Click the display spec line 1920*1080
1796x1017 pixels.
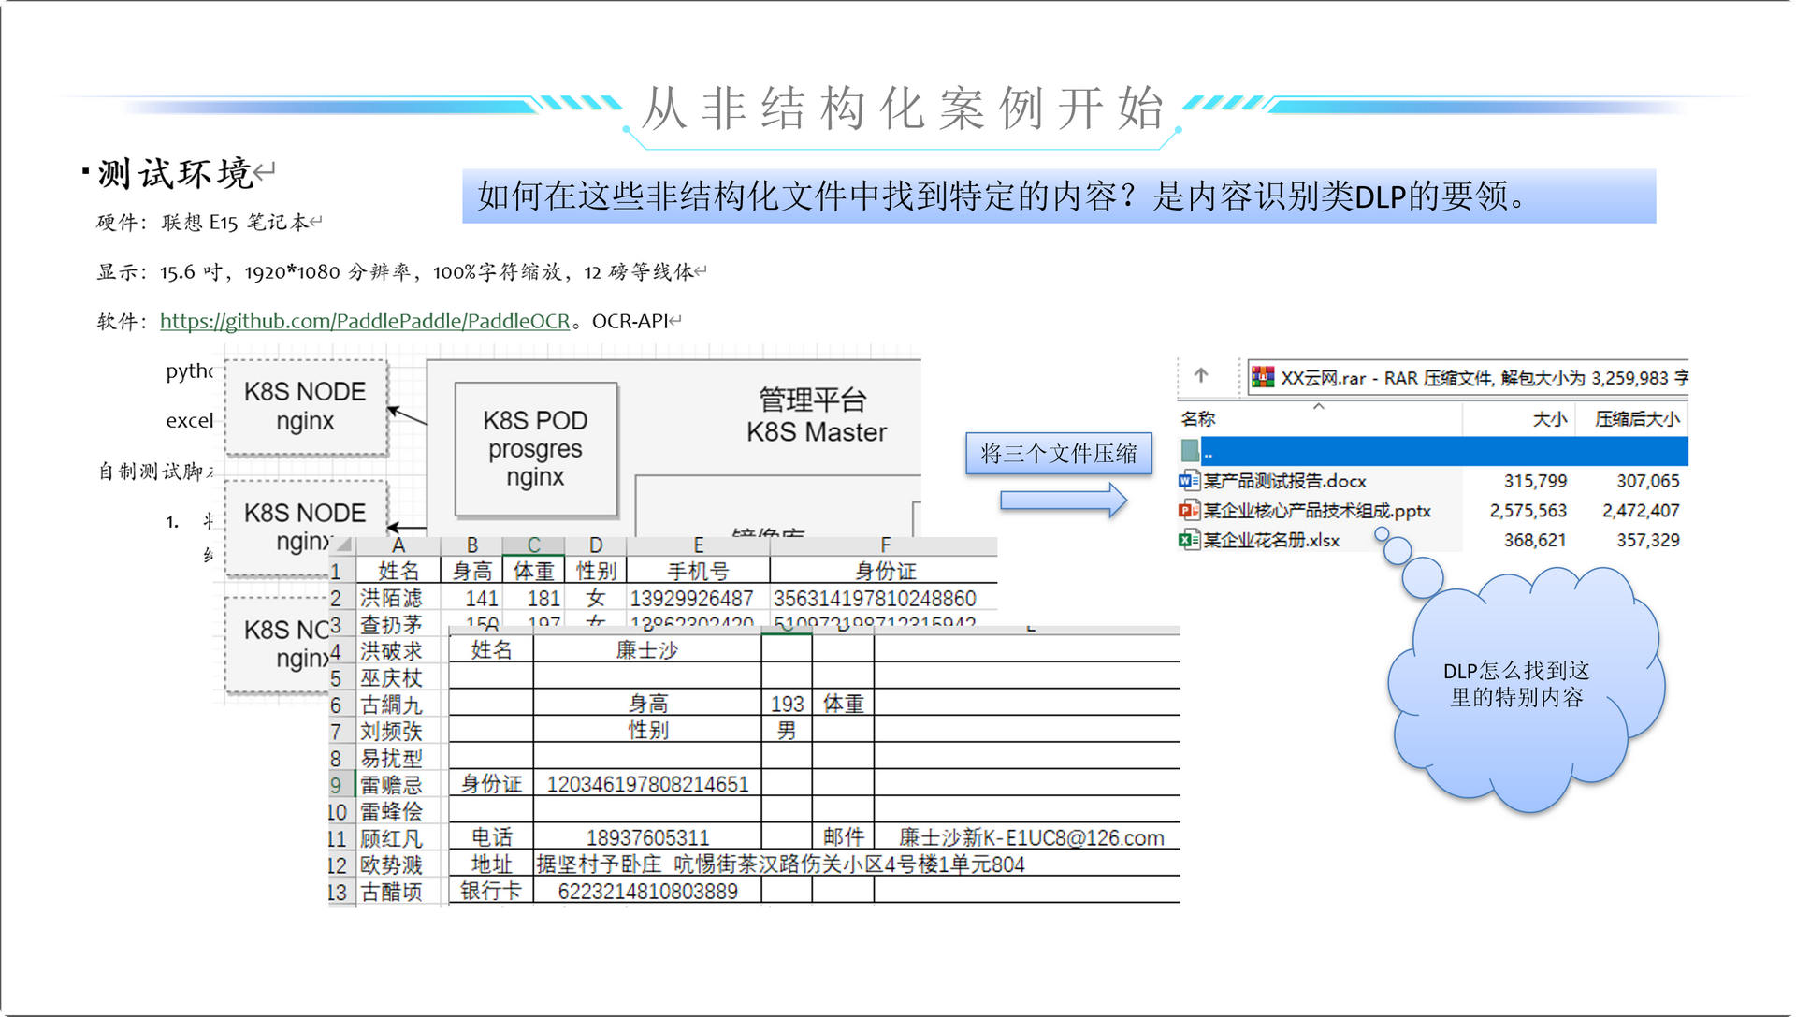click(x=395, y=271)
